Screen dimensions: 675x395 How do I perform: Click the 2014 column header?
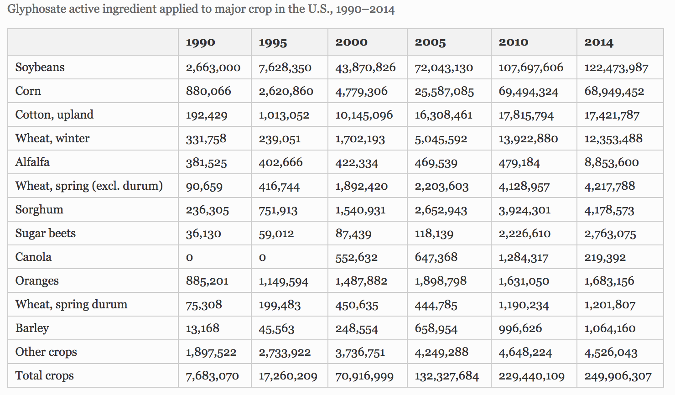pos(599,42)
